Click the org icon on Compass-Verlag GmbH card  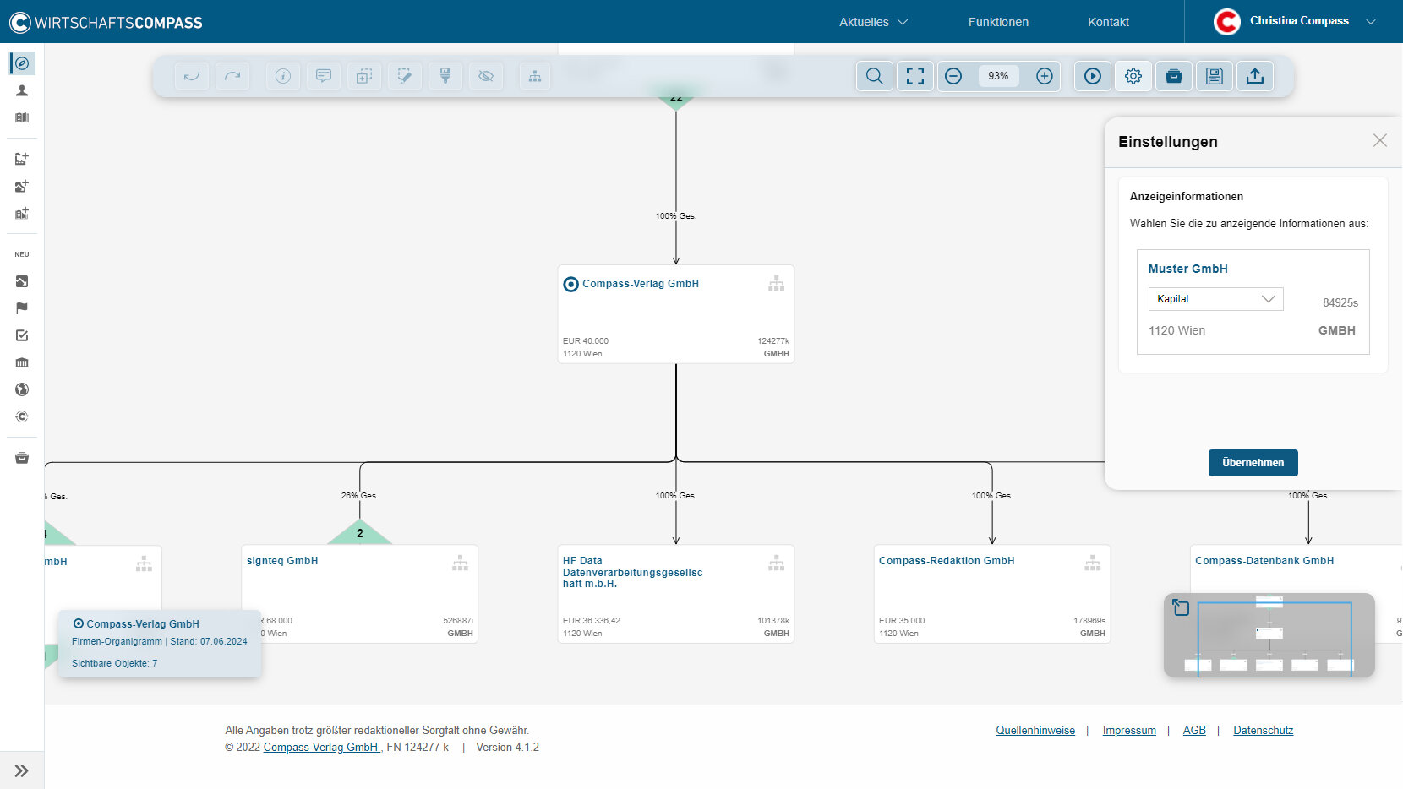tap(776, 284)
